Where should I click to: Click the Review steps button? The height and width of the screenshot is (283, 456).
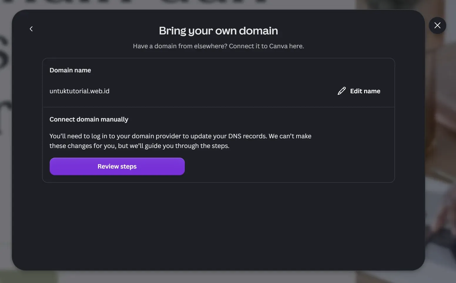coord(117,167)
